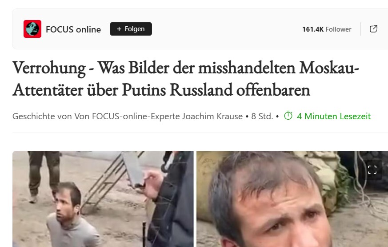Click "Putins Russland offenbaren" in the headline

[x=216, y=90]
